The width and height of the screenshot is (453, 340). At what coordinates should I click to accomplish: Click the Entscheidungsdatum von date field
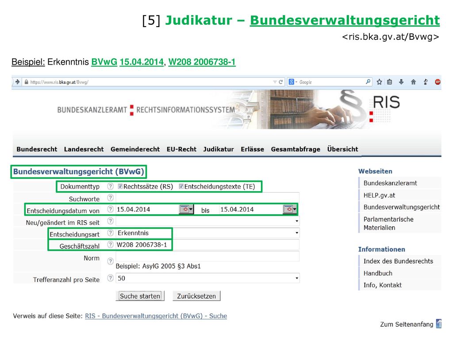pos(147,209)
